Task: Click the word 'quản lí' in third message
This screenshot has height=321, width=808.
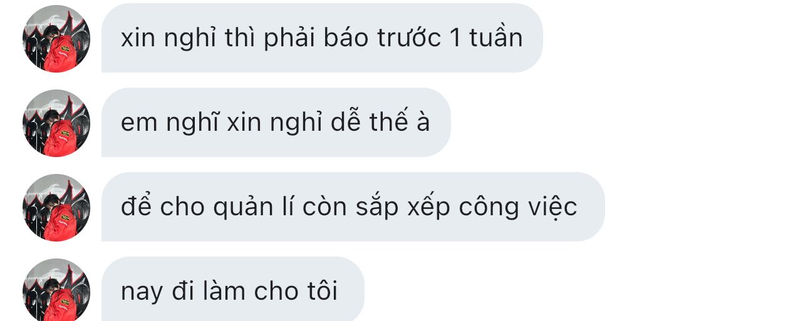Action: [x=254, y=208]
